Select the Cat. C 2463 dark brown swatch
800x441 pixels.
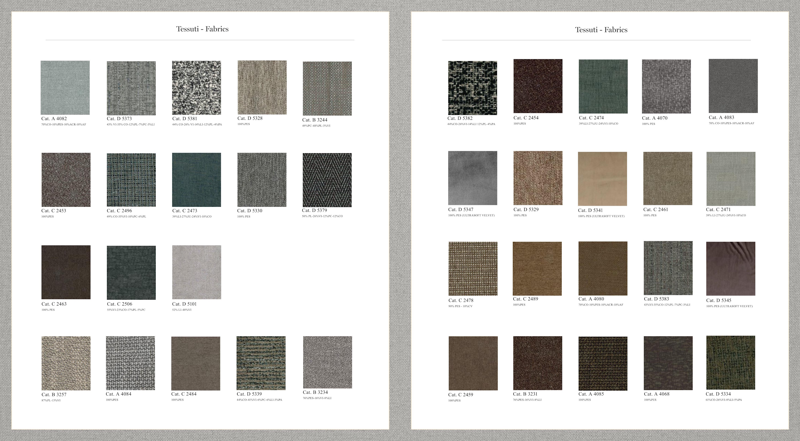66,272
